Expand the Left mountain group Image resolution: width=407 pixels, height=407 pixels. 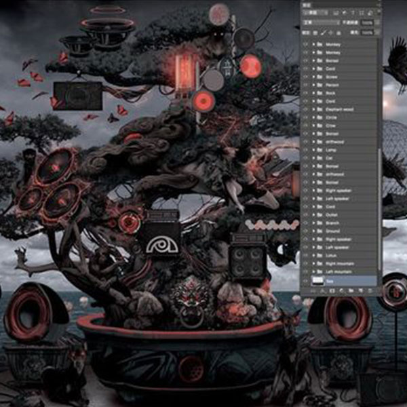[313, 271]
